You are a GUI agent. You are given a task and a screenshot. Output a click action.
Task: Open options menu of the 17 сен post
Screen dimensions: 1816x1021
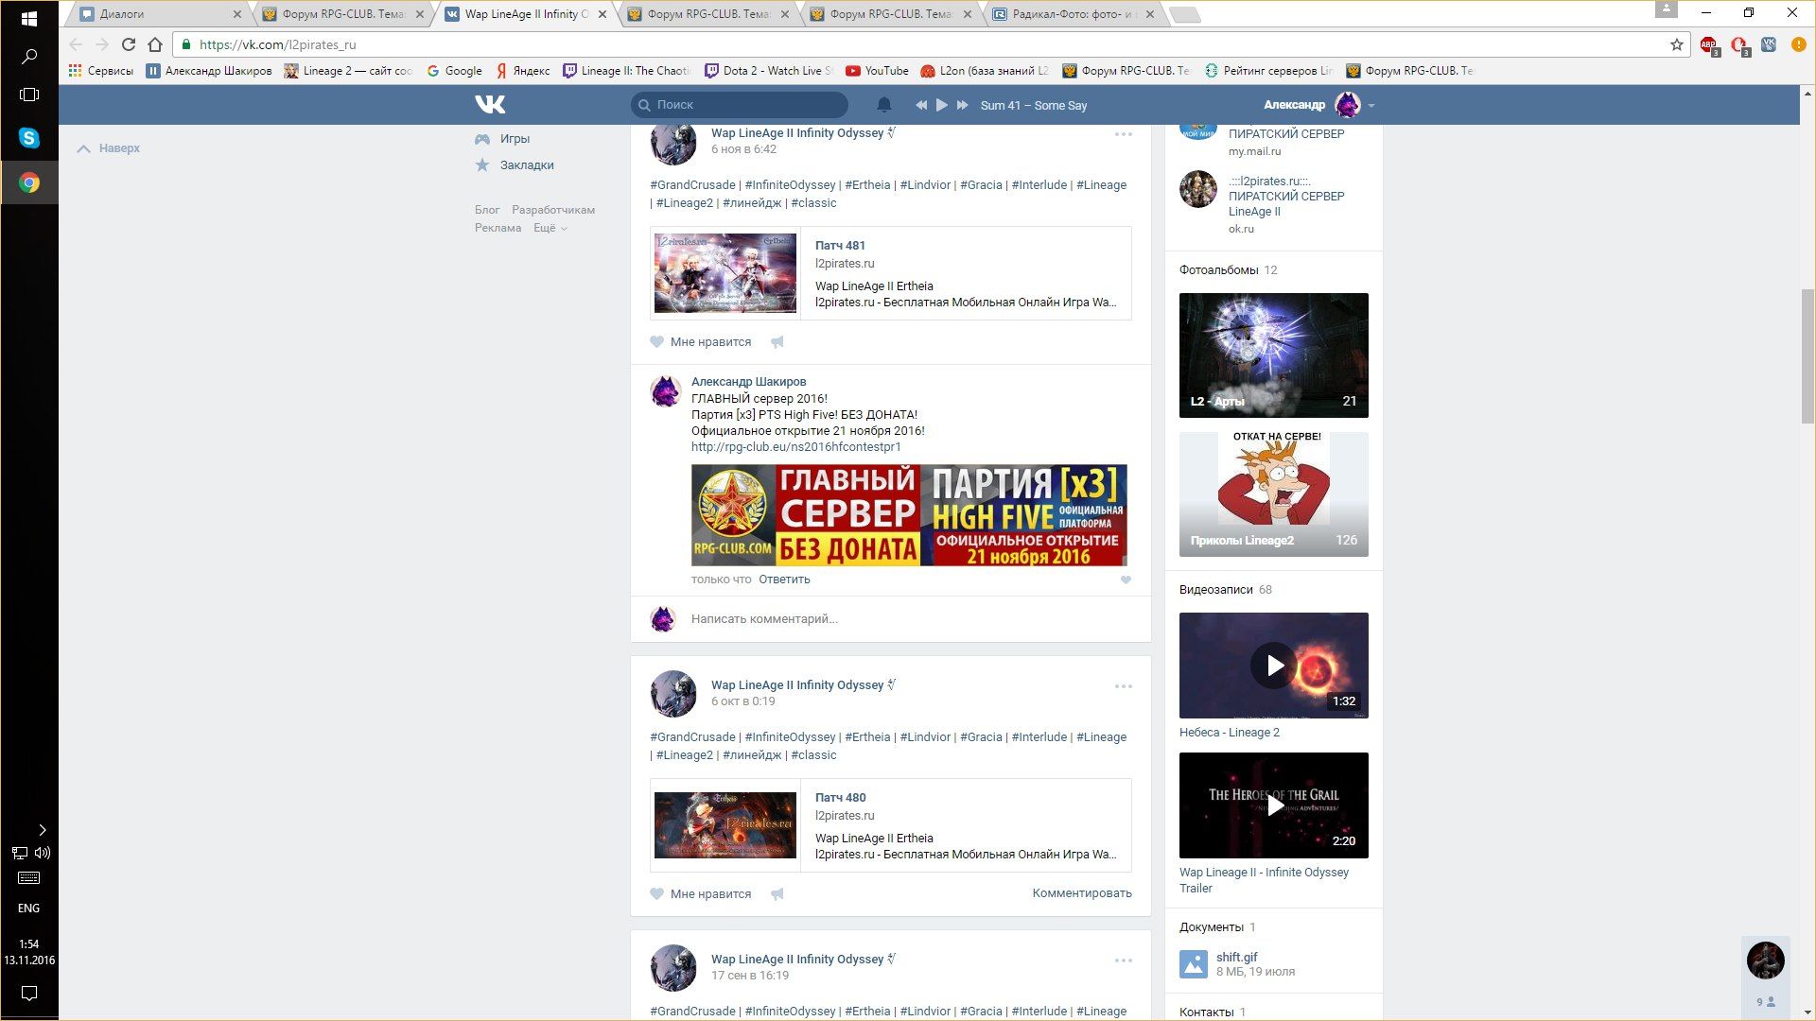(1123, 960)
